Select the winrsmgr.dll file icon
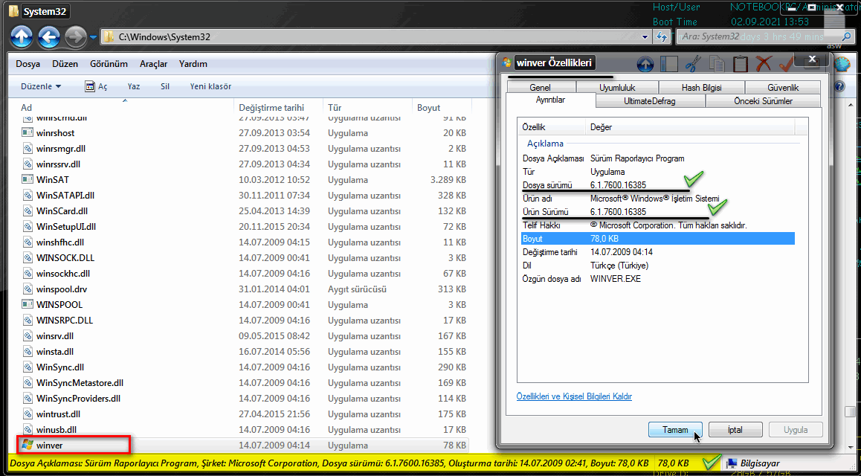Screen dimensions: 861x476 pyautogui.click(x=28, y=148)
